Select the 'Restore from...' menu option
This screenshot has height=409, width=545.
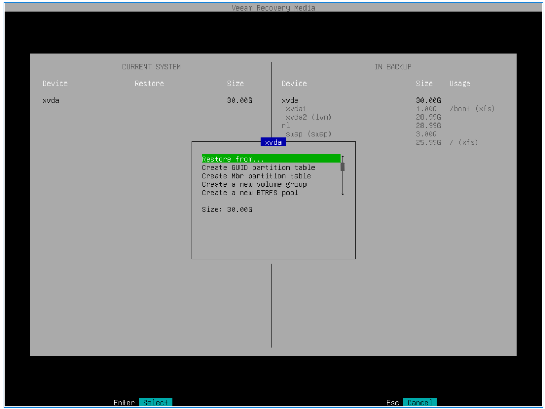271,159
